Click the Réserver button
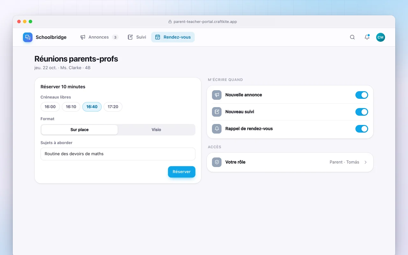 pyautogui.click(x=182, y=172)
